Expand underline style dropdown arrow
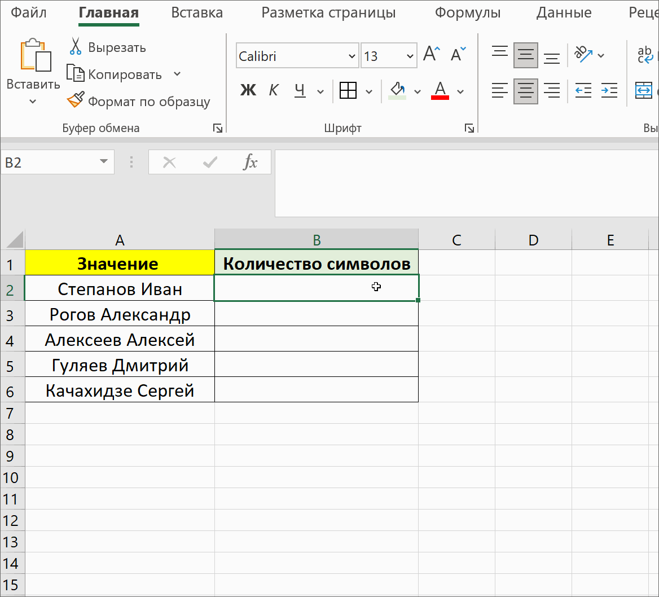 [320, 91]
